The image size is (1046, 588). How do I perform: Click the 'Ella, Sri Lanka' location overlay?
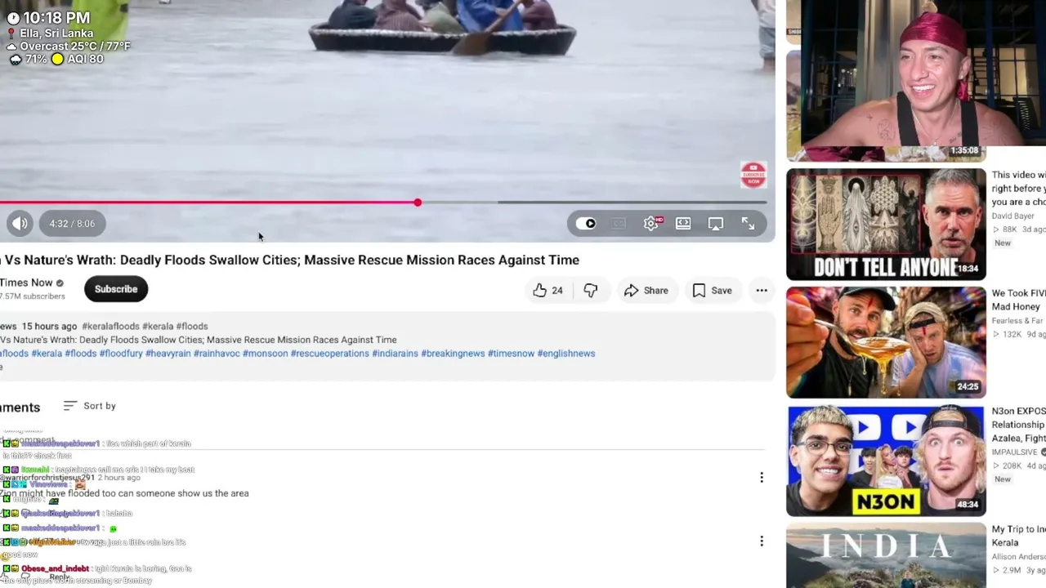tap(56, 33)
